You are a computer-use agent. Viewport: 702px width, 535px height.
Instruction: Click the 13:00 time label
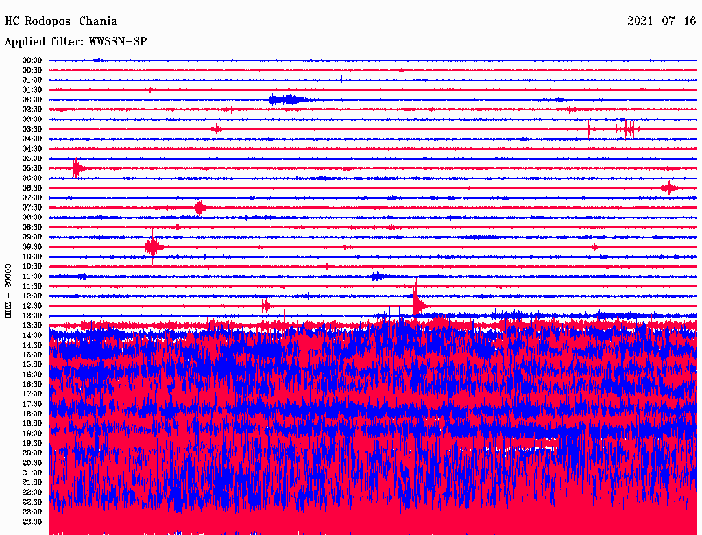click(x=32, y=316)
